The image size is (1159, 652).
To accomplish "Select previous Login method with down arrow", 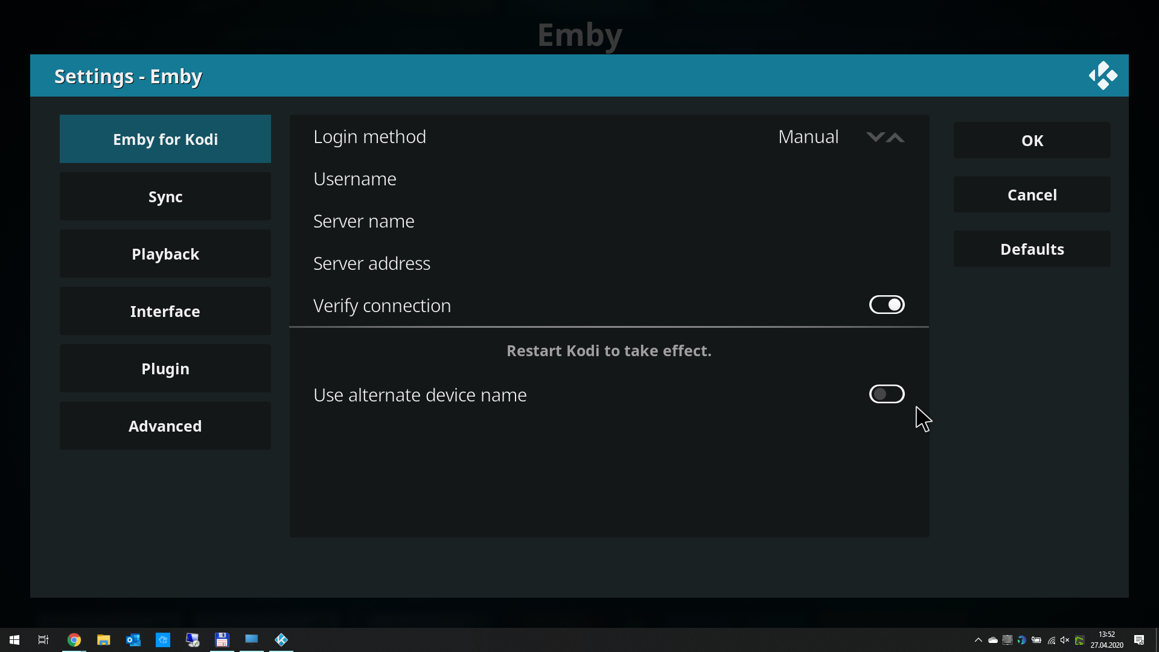I will tap(875, 137).
